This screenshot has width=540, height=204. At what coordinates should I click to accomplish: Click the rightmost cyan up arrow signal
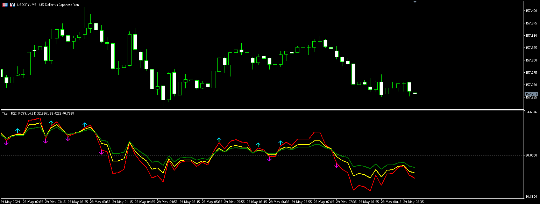pos(280,143)
